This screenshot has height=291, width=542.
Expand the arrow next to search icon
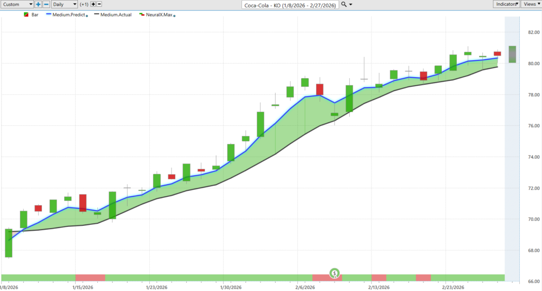point(350,4)
